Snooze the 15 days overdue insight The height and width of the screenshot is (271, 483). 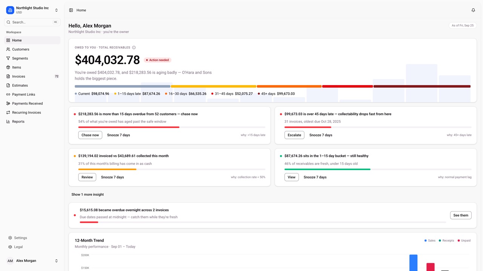point(118,135)
